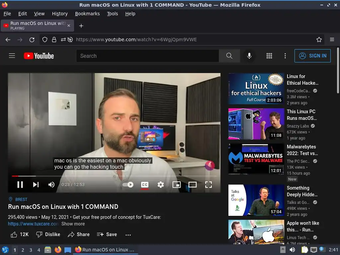Click the autoplay blocked icon
Viewport: 340px width, 255px height.
click(70, 40)
